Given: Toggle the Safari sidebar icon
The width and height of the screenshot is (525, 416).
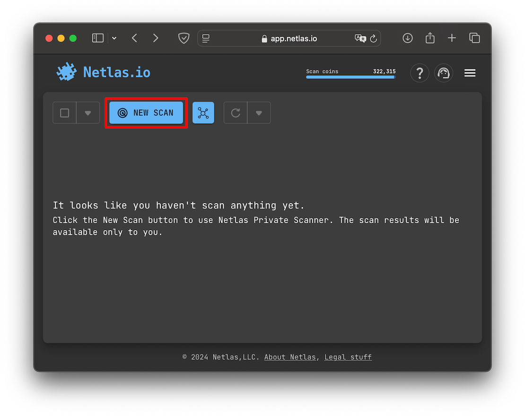Looking at the screenshot, I should [97, 38].
